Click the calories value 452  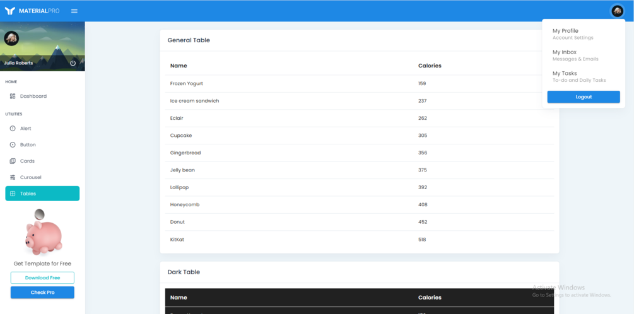point(423,223)
